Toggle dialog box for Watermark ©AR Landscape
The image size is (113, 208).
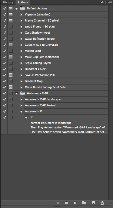(11, 99)
